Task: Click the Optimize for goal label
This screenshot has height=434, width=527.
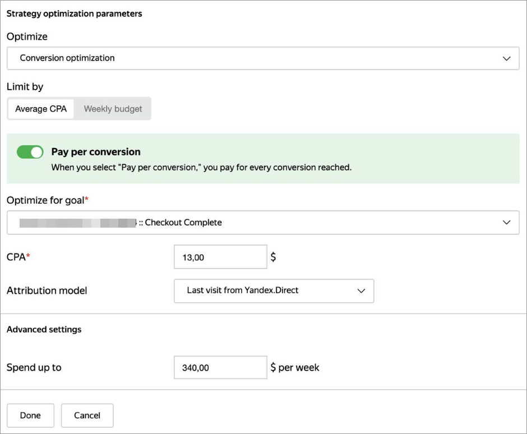Action: coord(47,200)
